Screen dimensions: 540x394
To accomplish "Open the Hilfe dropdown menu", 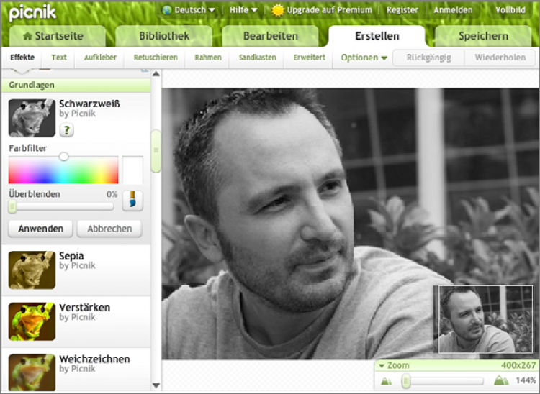I will [243, 10].
